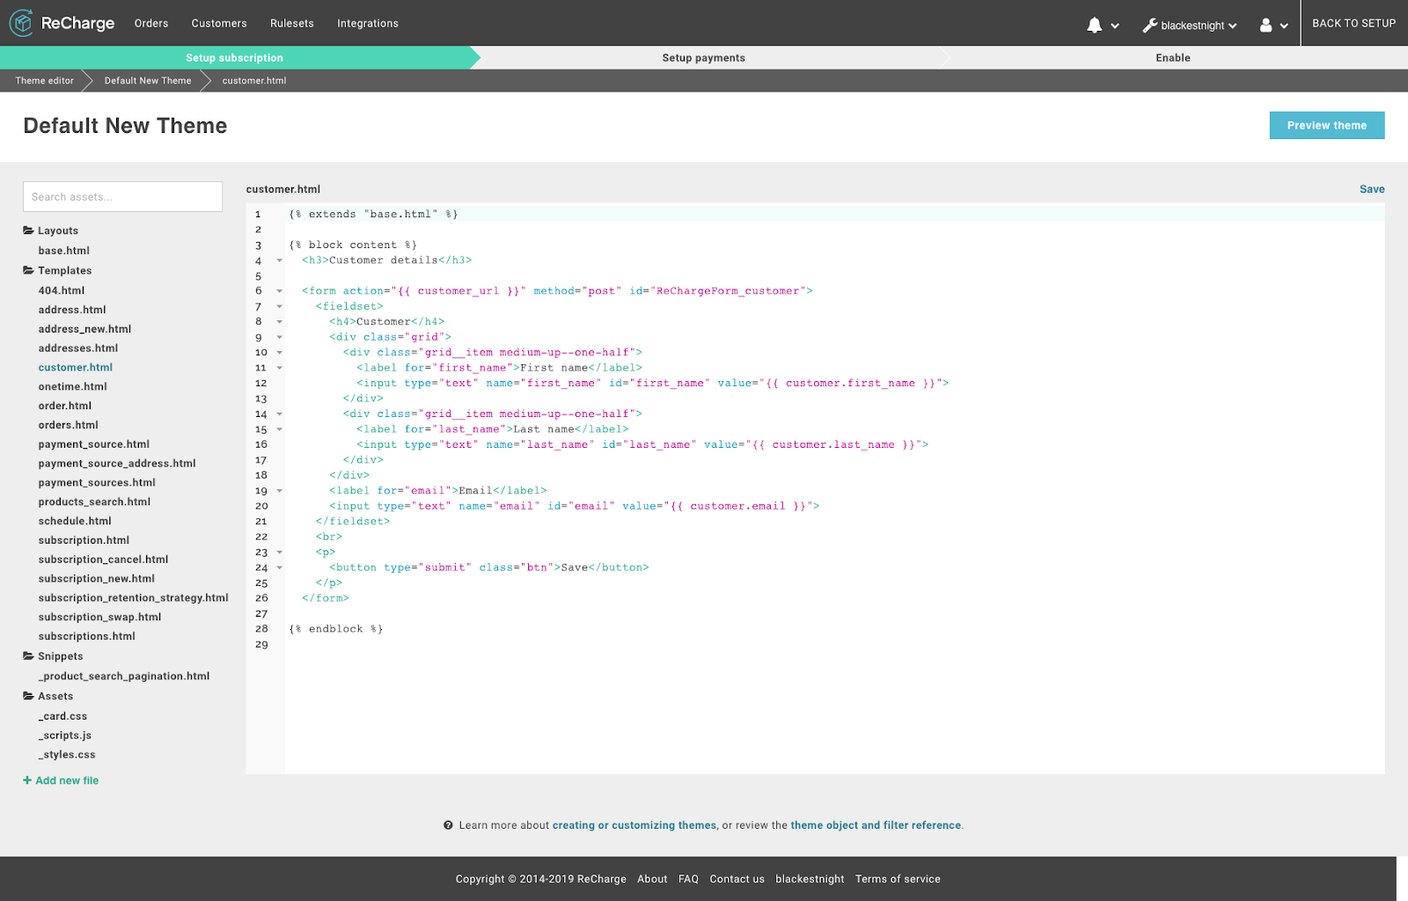
Task: Open the theme object and filter reference link
Action: coord(875,824)
